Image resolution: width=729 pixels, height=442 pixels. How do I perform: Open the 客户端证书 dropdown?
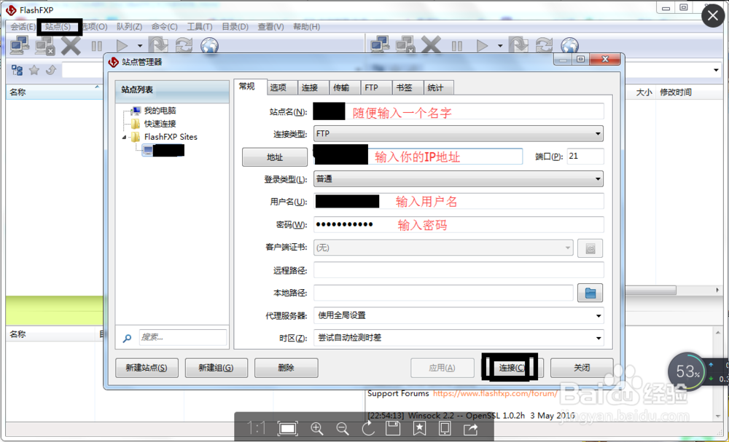click(443, 248)
